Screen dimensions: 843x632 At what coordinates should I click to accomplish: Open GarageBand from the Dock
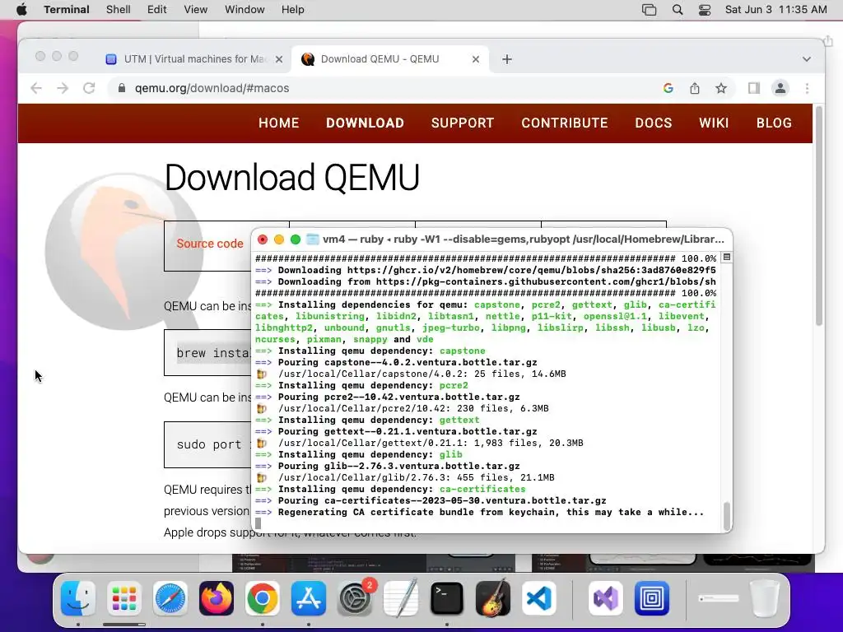[x=493, y=598]
